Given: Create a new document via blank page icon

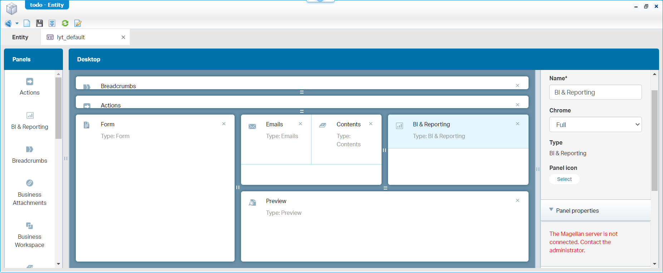Looking at the screenshot, I should (x=27, y=23).
